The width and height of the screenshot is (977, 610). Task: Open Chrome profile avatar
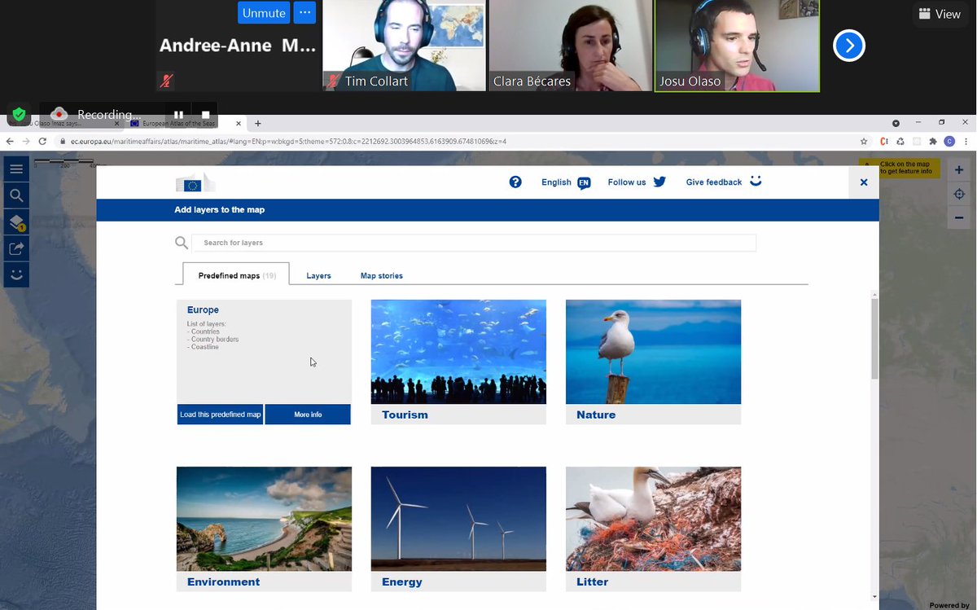click(949, 141)
